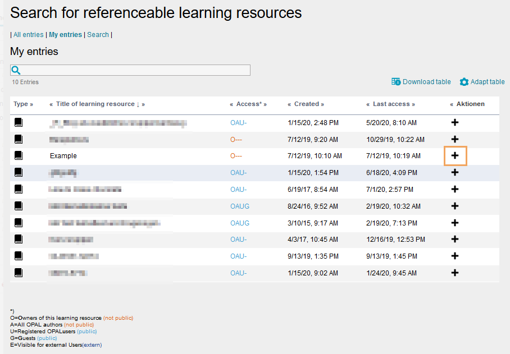Image resolution: width=510 pixels, height=354 pixels.
Task: Sort table by Created column header
Action: (306, 104)
